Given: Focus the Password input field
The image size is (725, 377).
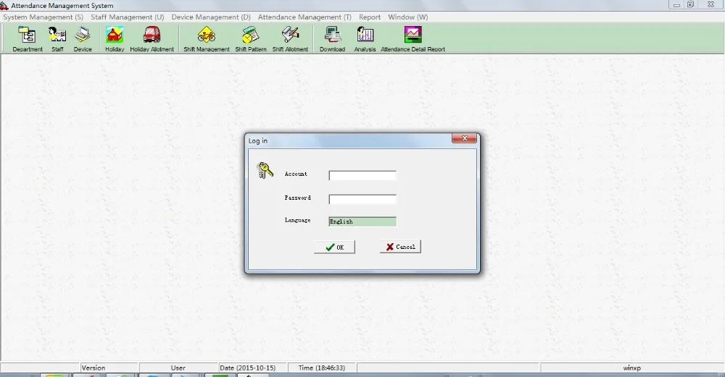Looking at the screenshot, I should 362,199.
